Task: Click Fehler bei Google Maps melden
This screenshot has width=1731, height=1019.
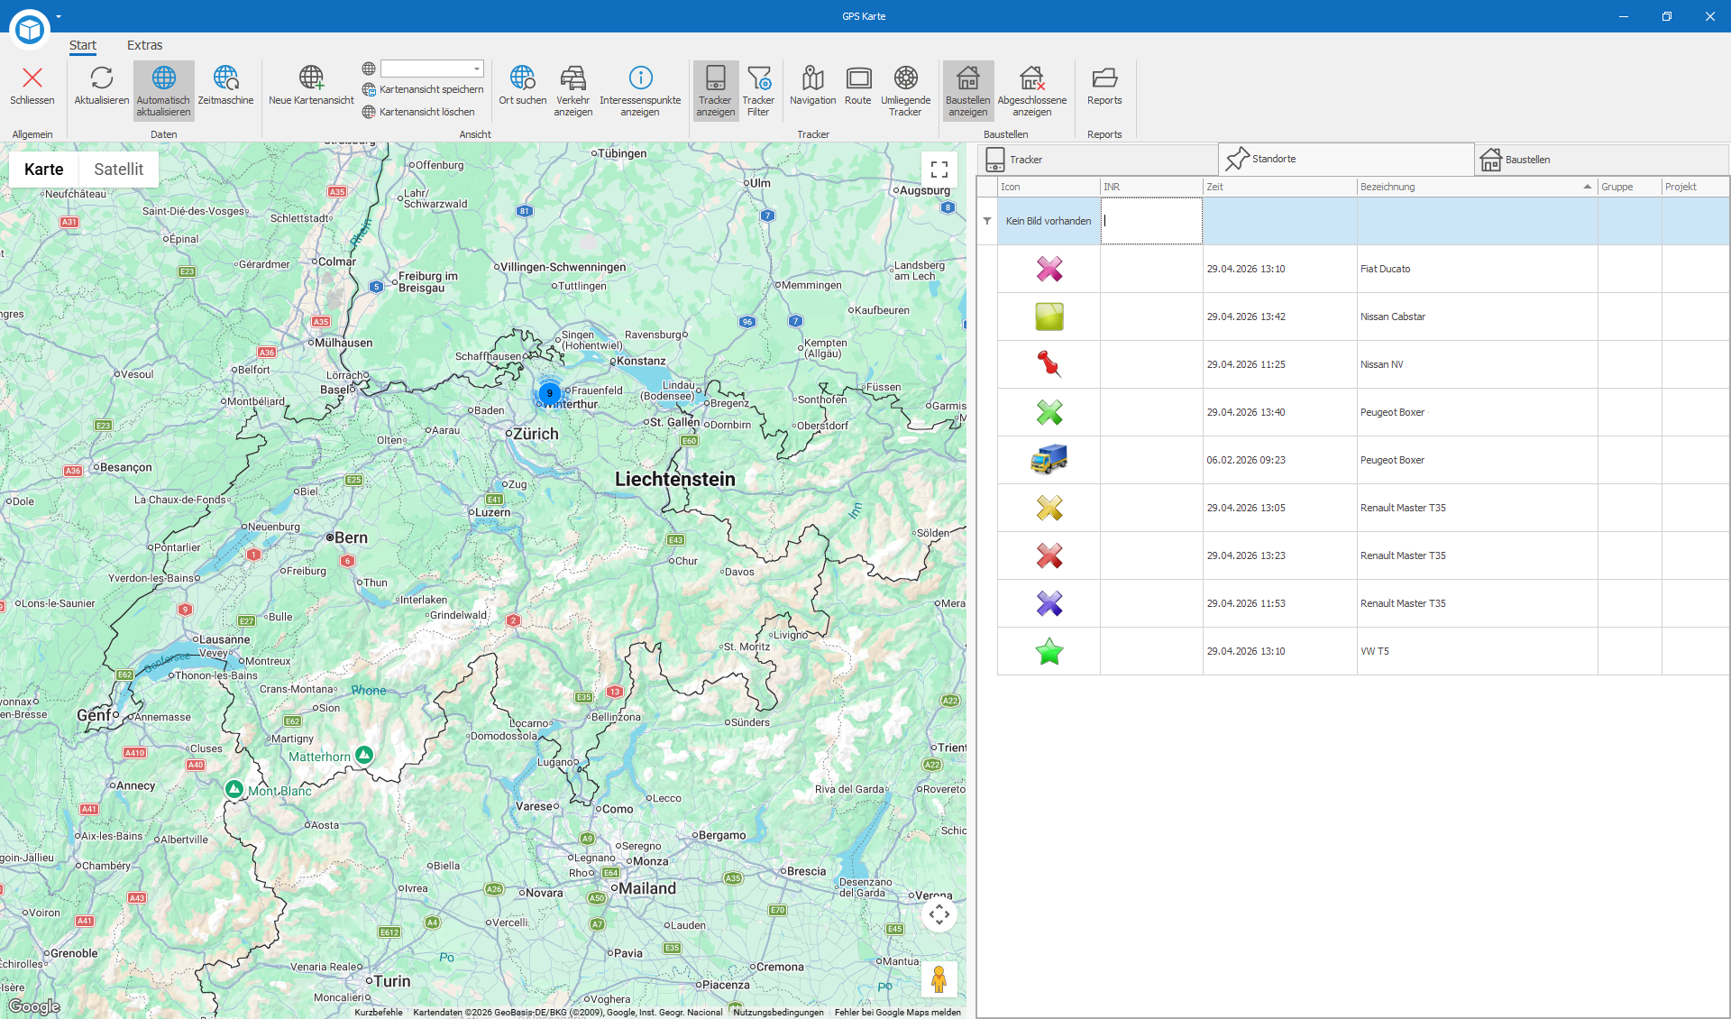Action: [x=898, y=1012]
